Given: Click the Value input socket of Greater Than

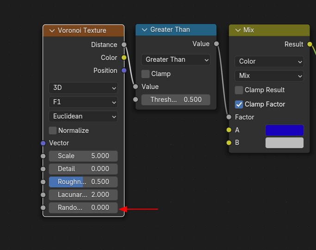Looking at the screenshot, I should (x=136, y=87).
